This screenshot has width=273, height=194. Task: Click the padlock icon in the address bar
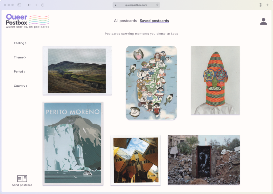[x=116, y=5]
